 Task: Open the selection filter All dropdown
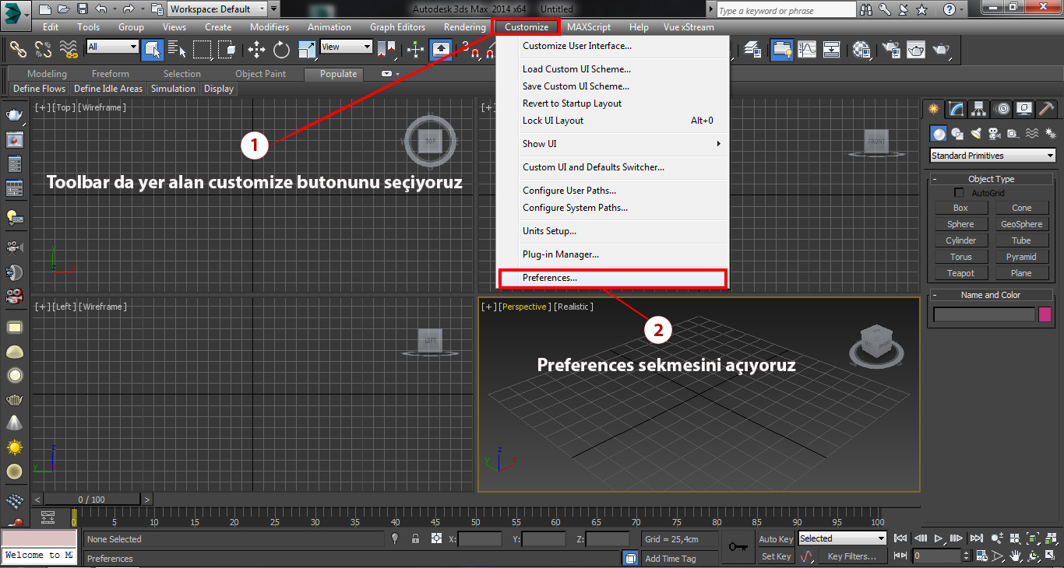coord(112,47)
